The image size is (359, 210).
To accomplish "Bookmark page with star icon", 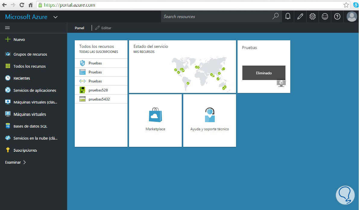I will tap(346, 5).
